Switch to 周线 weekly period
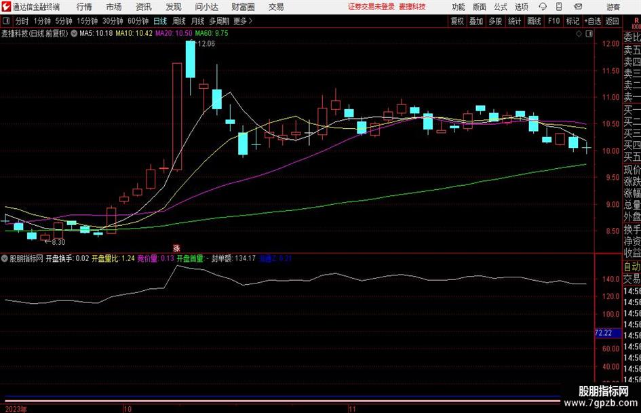This screenshot has width=641, height=413. 178,21
